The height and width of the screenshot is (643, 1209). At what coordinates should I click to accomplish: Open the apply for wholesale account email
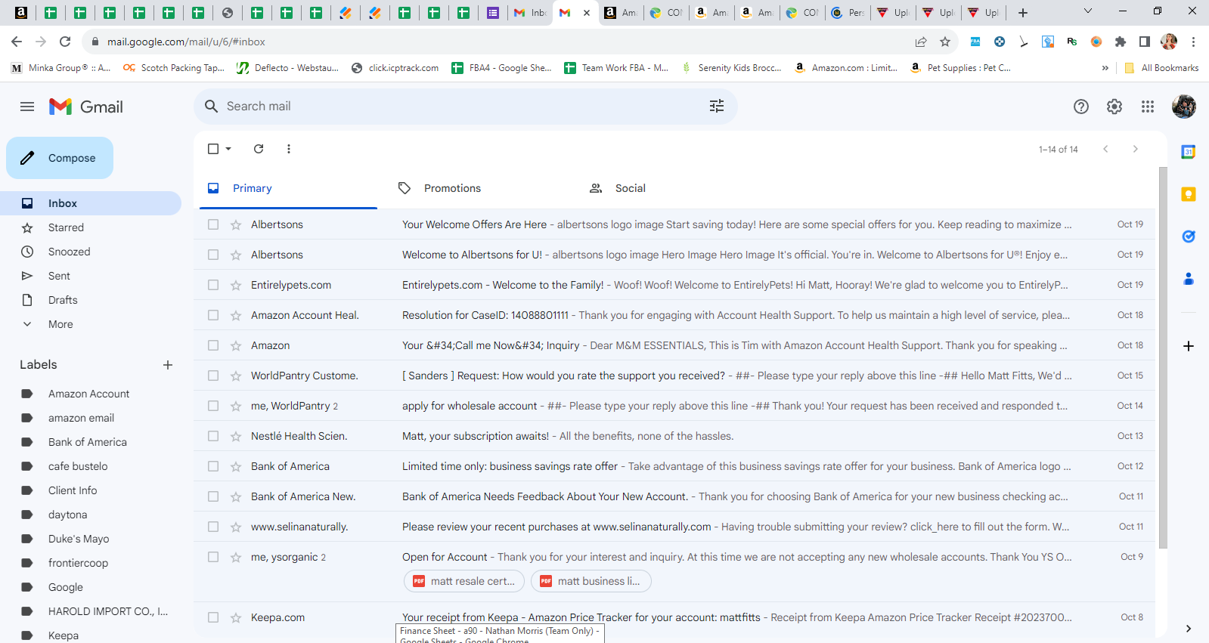(x=674, y=406)
